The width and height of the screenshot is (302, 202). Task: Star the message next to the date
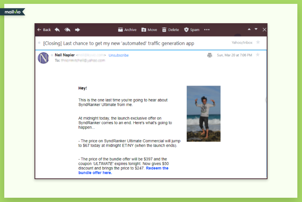(257, 55)
